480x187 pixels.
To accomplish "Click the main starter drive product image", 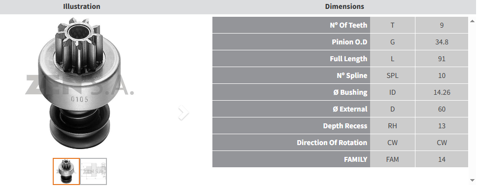I will point(79,83).
